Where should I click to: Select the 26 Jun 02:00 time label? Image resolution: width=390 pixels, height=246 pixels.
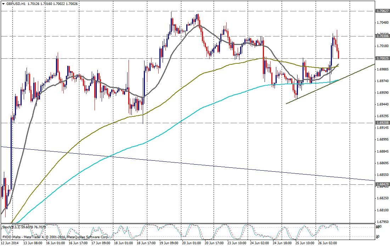(x=327, y=243)
